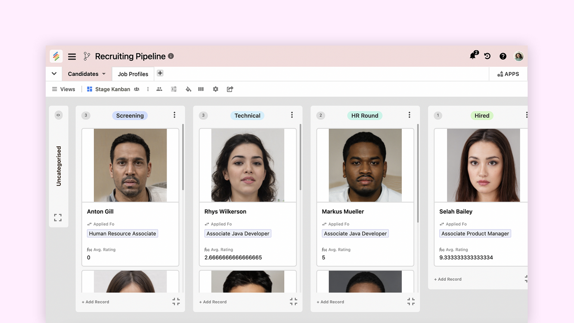
Task: Open the APPS button
Action: pyautogui.click(x=508, y=74)
